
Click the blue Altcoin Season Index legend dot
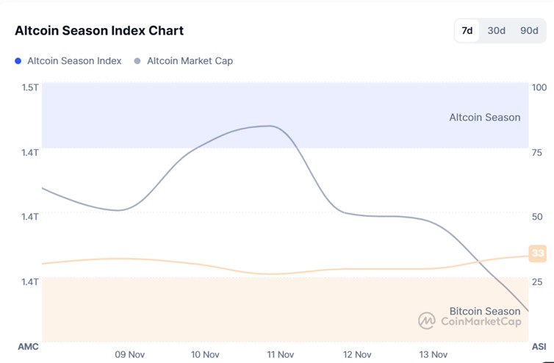click(x=18, y=61)
